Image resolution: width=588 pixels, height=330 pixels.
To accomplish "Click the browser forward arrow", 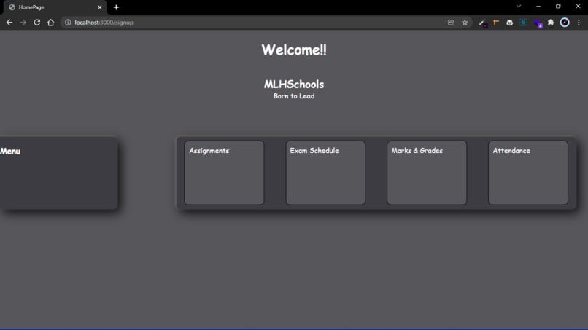I will [23, 23].
